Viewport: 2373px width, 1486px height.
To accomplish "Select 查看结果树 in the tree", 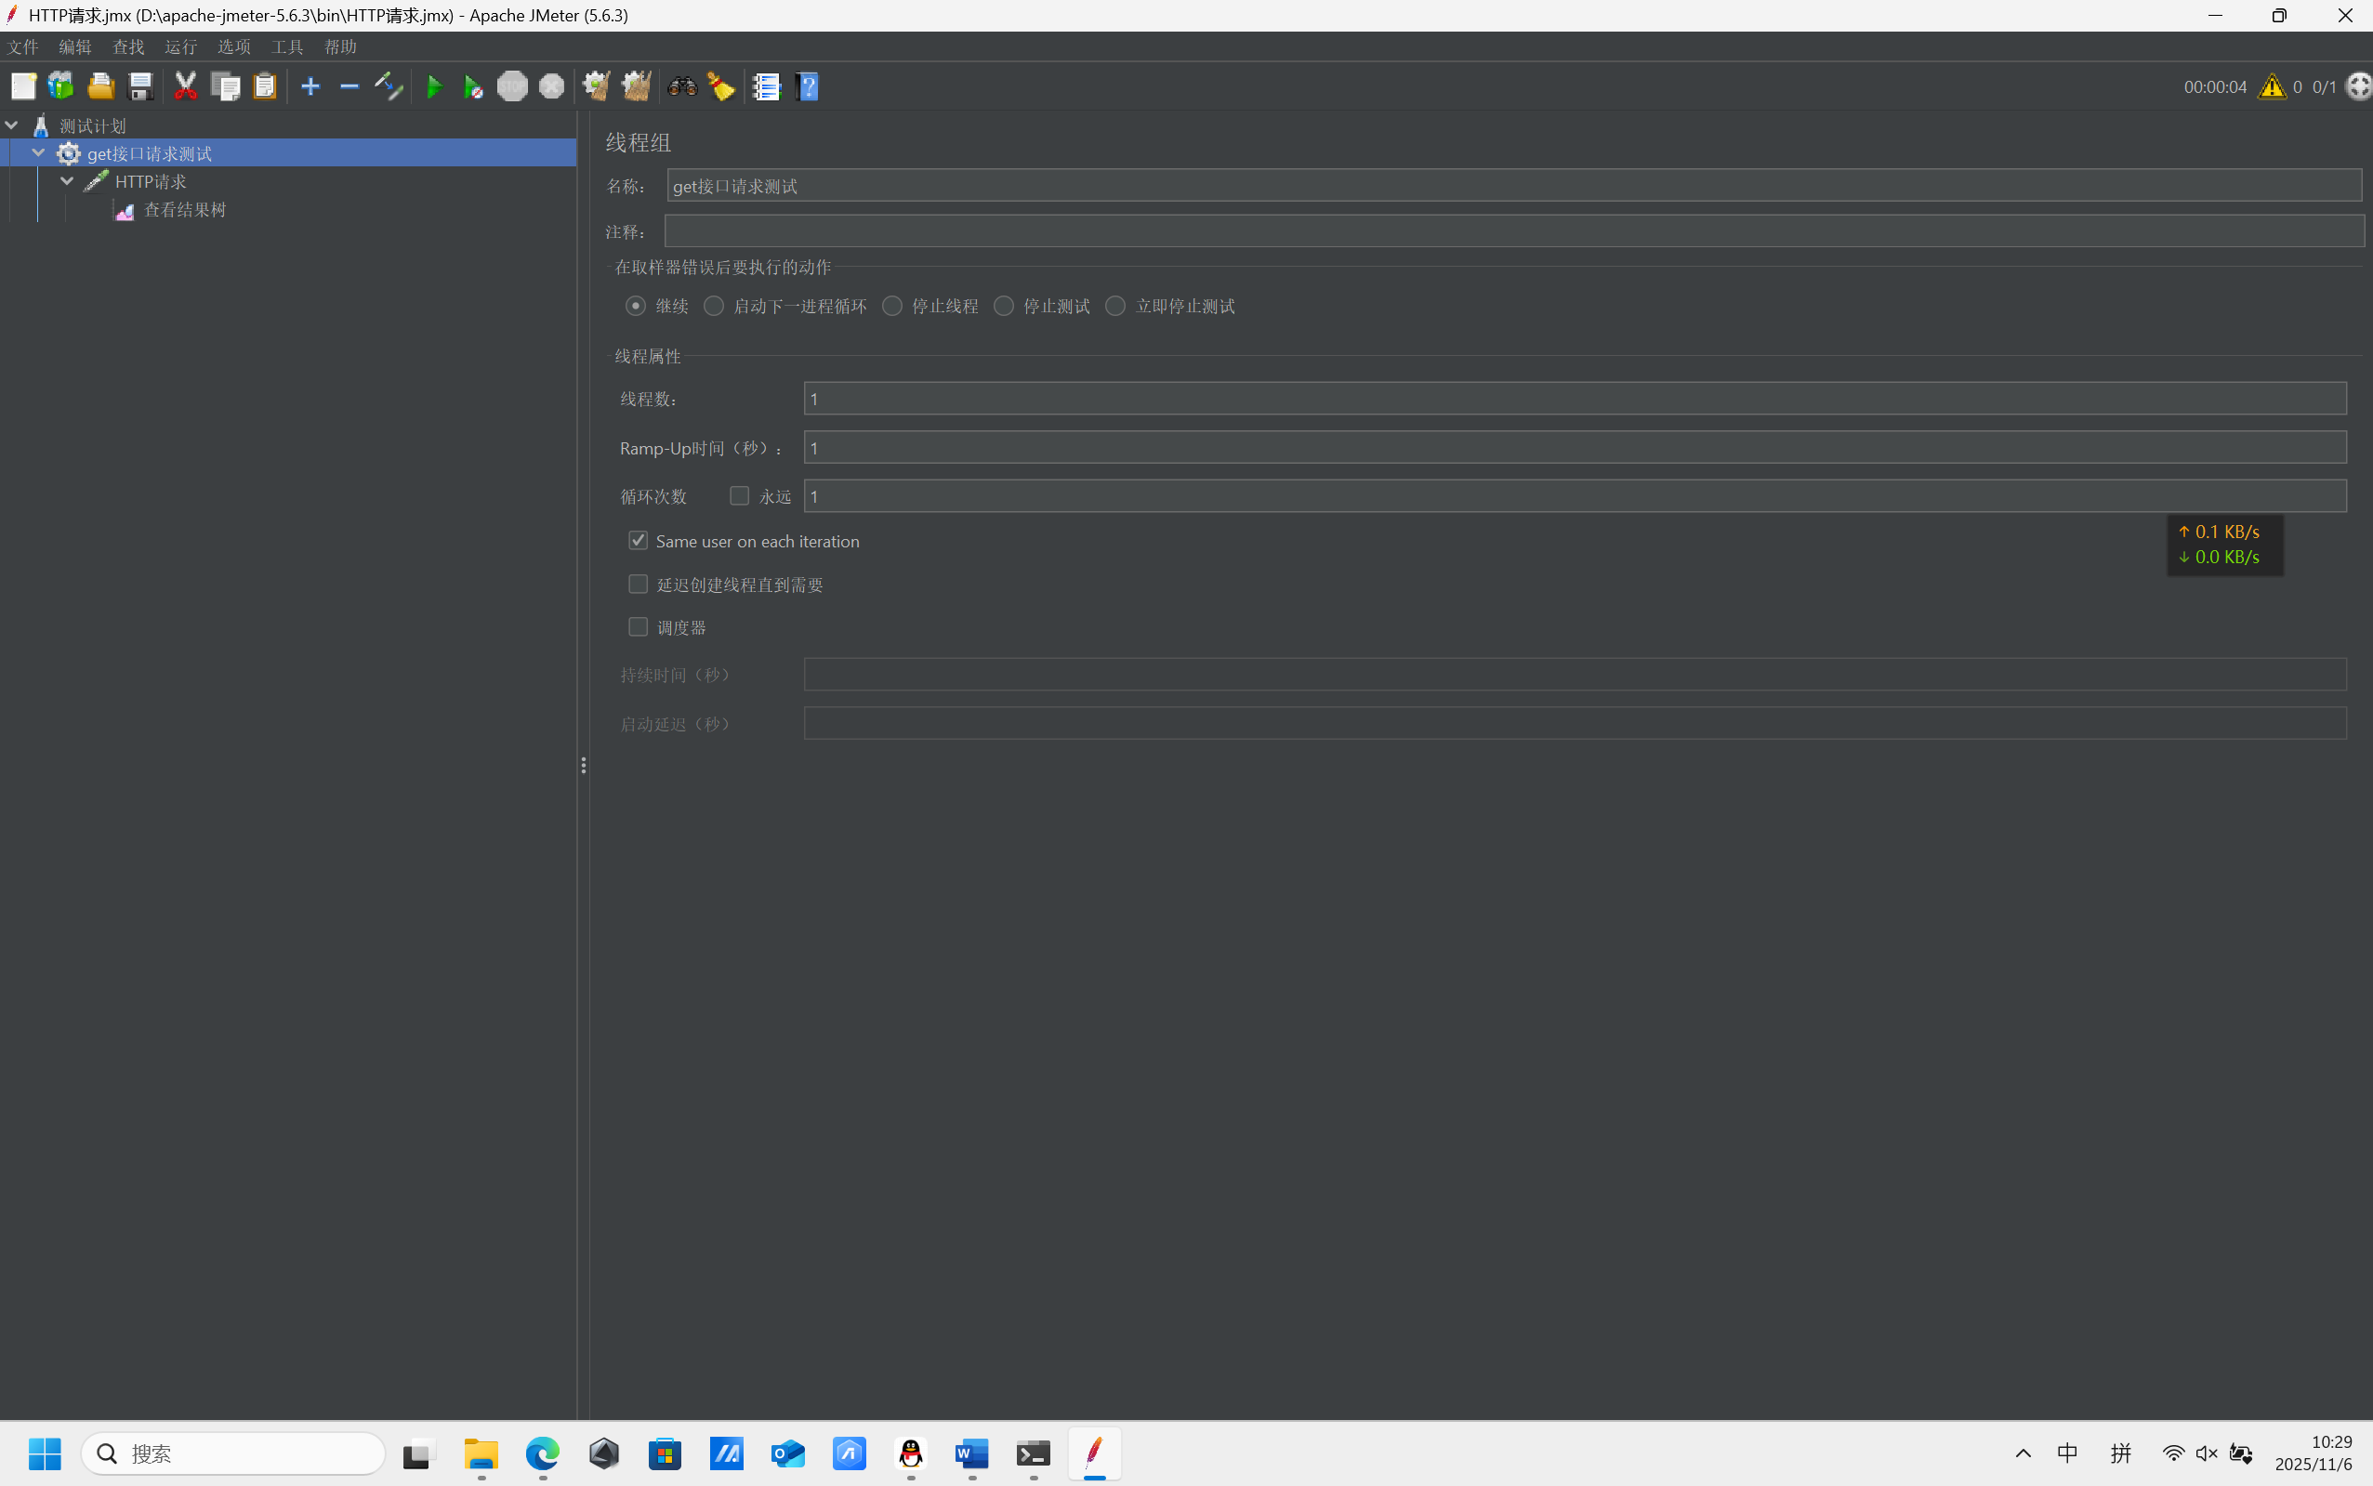I will 185,209.
